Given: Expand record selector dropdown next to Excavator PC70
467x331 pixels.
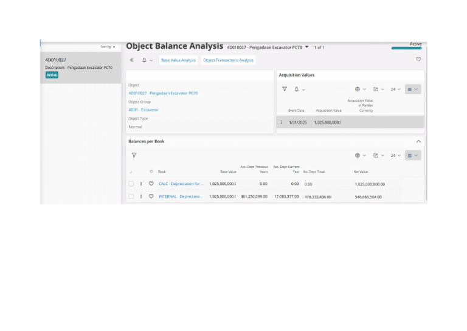Looking at the screenshot, I should [x=306, y=47].
